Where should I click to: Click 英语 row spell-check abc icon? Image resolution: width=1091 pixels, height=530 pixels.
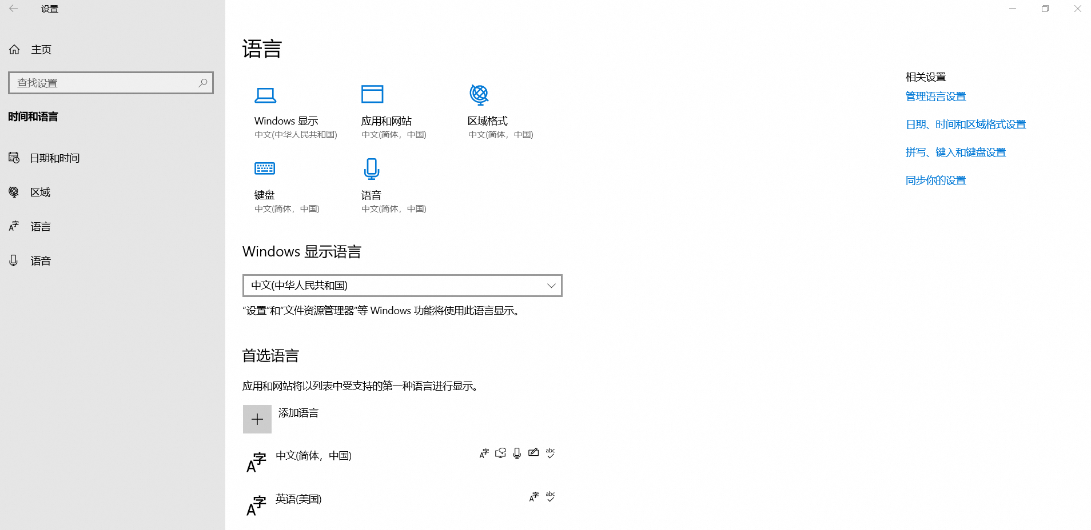coord(550,497)
